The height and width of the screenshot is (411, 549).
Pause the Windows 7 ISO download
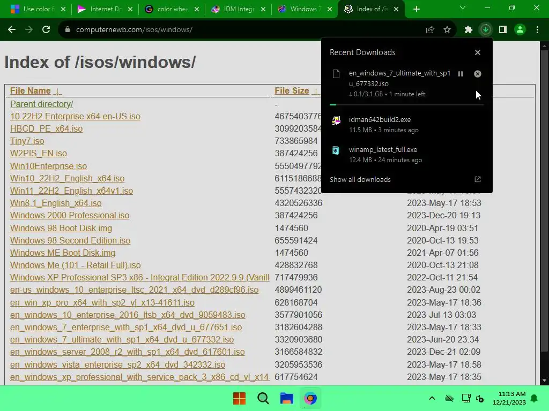coord(461,74)
